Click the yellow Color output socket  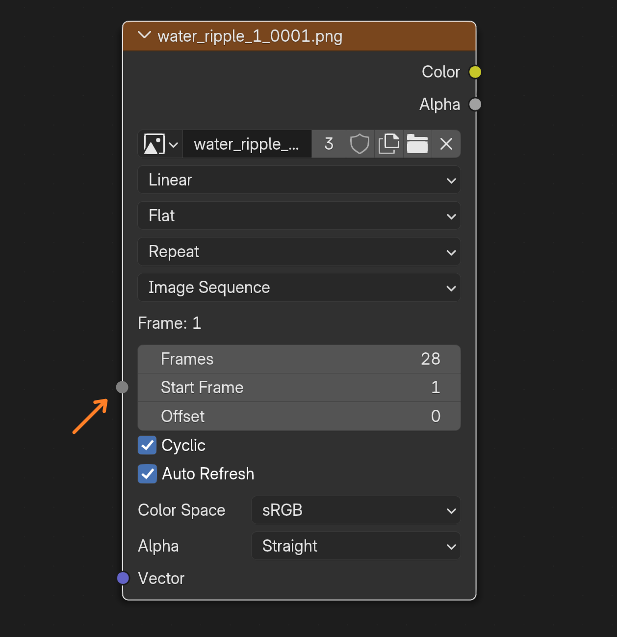pos(475,72)
